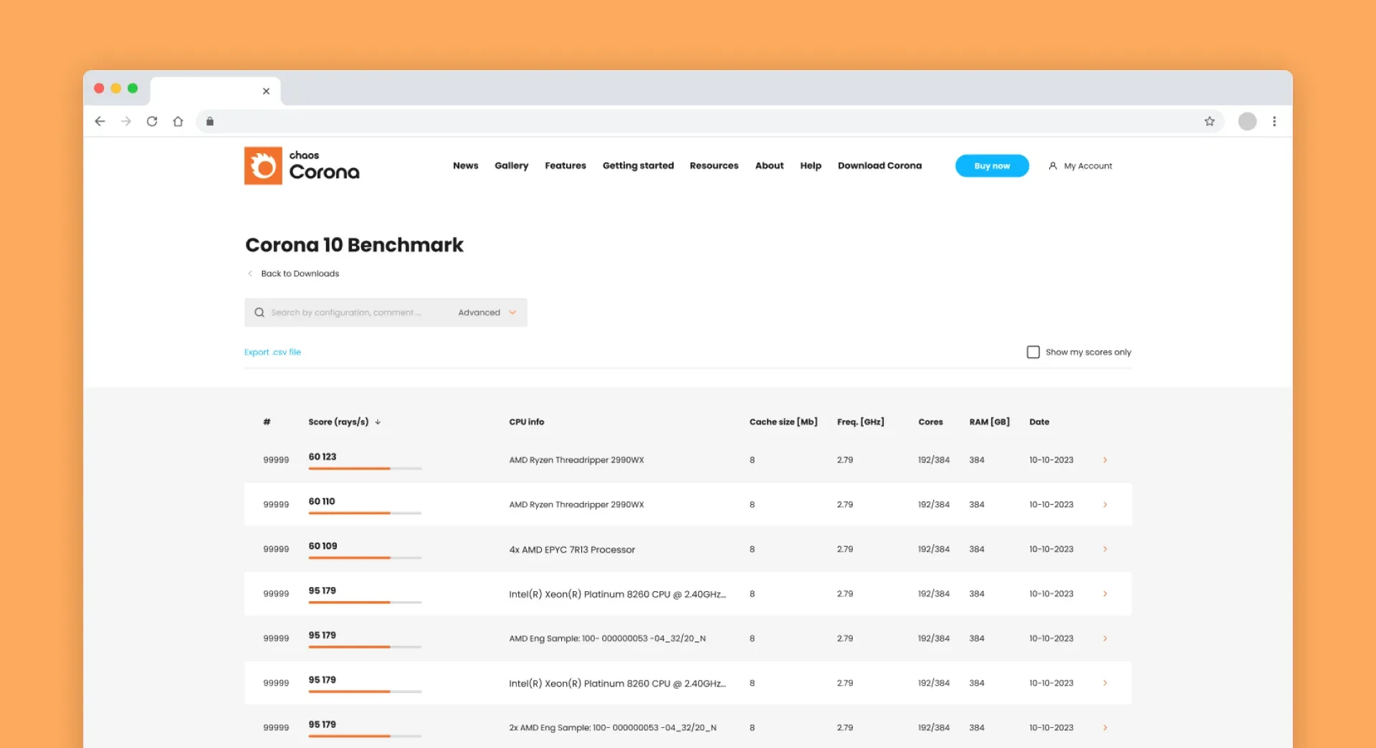Click the Chaos Corona logo
Image resolution: width=1376 pixels, height=748 pixels.
tap(302, 165)
